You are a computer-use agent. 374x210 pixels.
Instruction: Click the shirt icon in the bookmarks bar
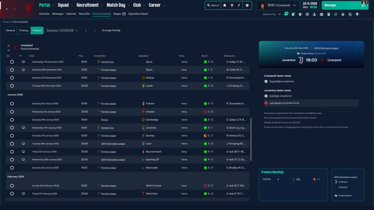(x=300, y=14)
